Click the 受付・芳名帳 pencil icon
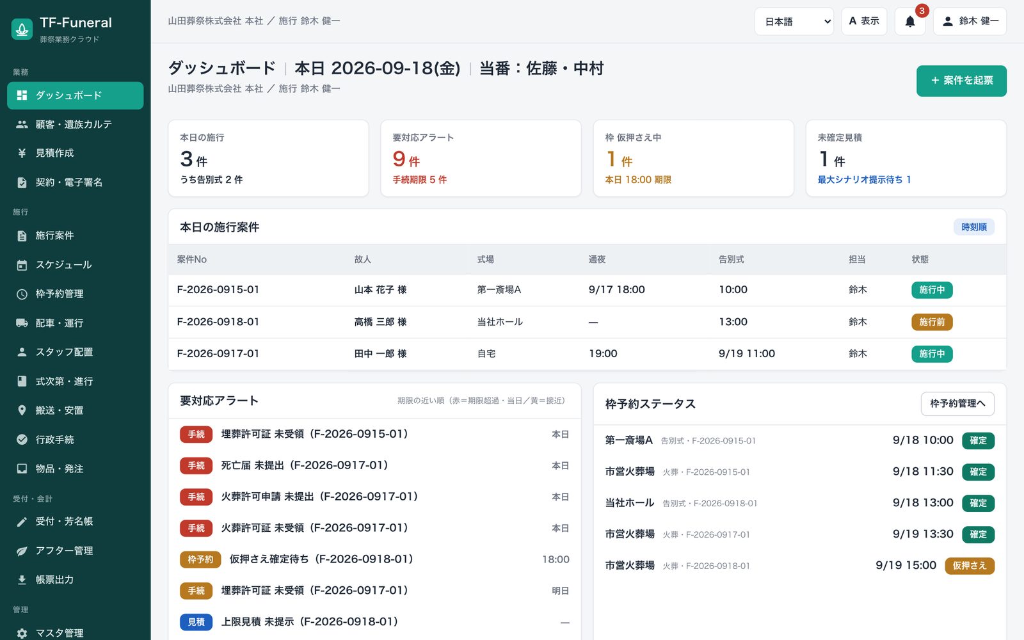1024x640 pixels. coord(22,522)
